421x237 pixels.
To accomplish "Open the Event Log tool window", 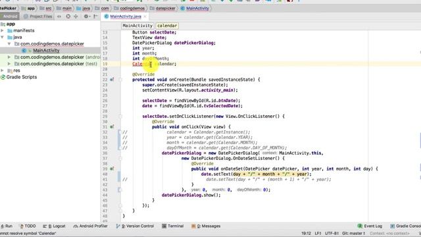I will click(x=370, y=226).
